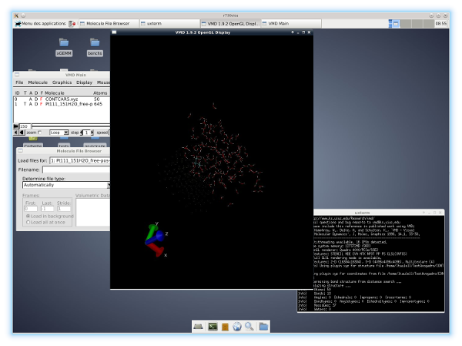Open the file manager cabinet icon in dock
The width and height of the screenshot is (462, 346).
pyautogui.click(x=225, y=327)
